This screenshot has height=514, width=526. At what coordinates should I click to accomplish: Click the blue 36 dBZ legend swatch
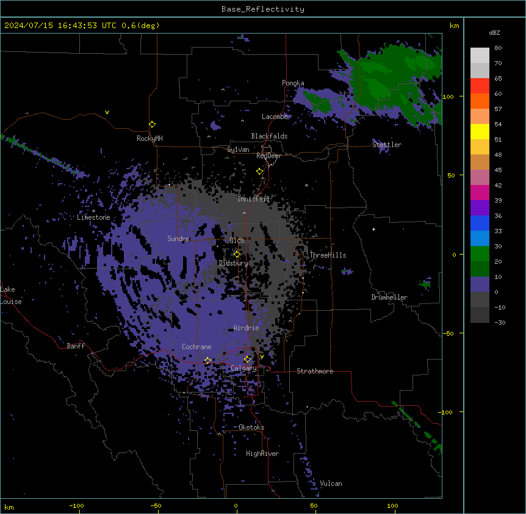tap(480, 223)
